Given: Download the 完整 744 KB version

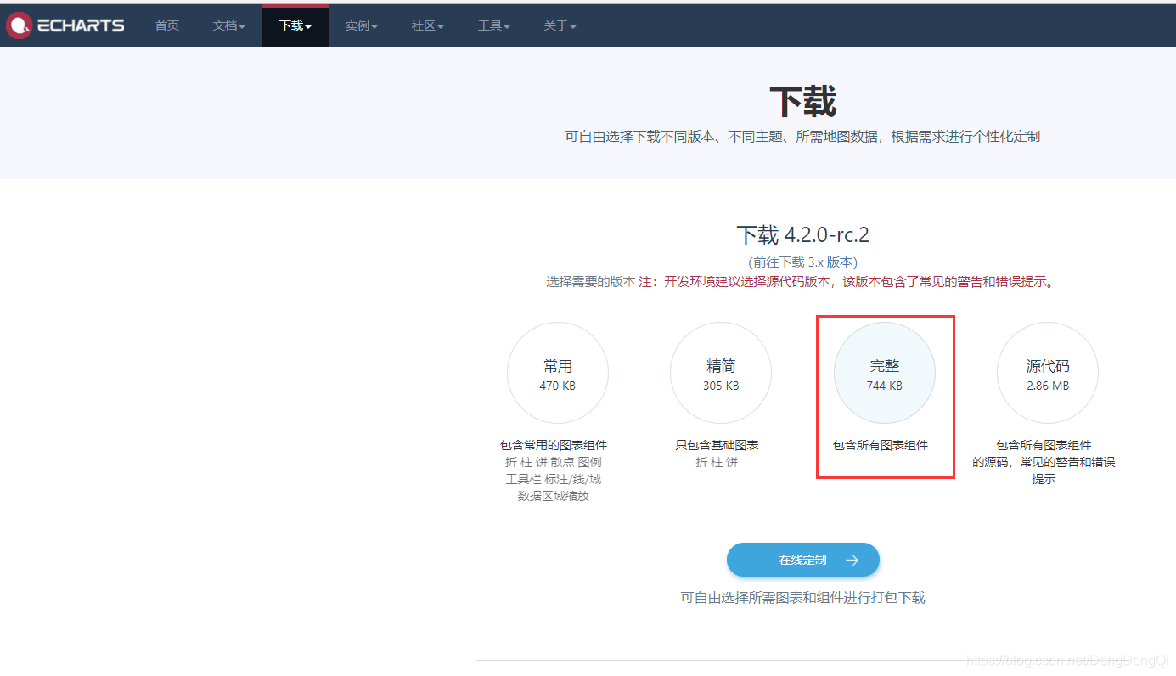Looking at the screenshot, I should click(x=885, y=373).
